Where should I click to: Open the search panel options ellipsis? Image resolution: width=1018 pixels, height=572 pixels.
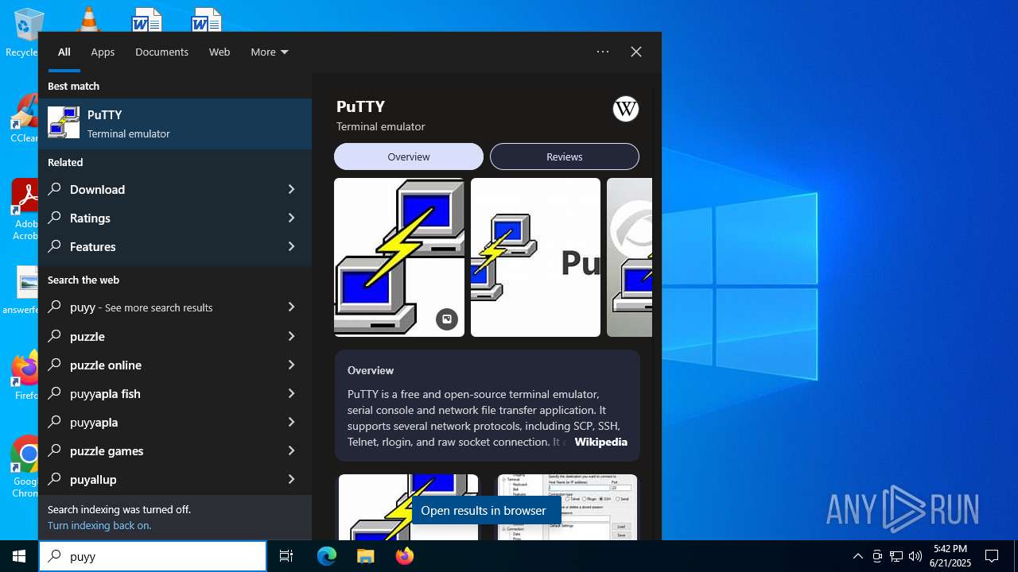[x=603, y=52]
